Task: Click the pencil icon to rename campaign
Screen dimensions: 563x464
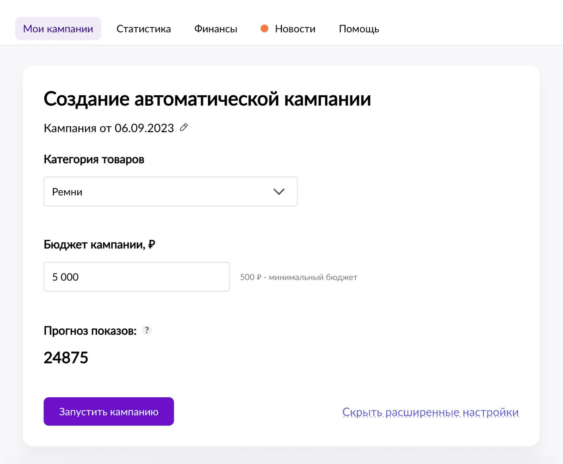Action: click(x=184, y=127)
